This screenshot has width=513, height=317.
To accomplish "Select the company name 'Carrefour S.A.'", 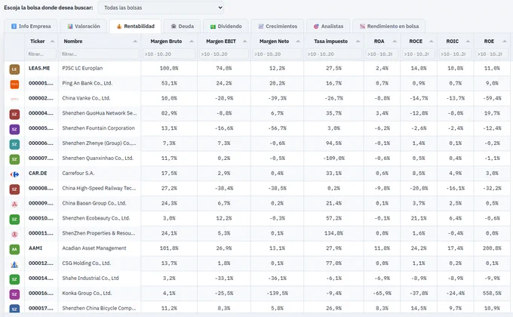I will 78,173.
